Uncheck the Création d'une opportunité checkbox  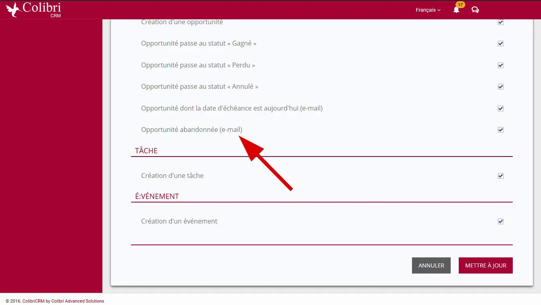click(501, 22)
